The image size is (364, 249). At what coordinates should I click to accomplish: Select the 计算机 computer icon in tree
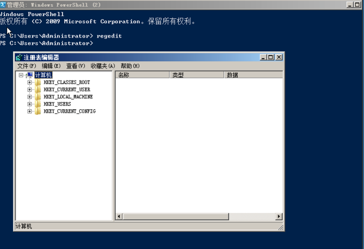click(x=30, y=75)
